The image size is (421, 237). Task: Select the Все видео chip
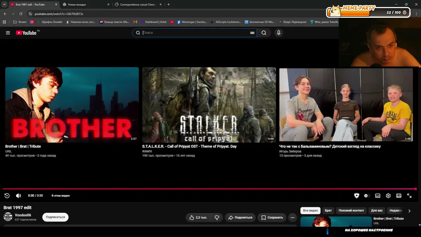click(x=310, y=211)
